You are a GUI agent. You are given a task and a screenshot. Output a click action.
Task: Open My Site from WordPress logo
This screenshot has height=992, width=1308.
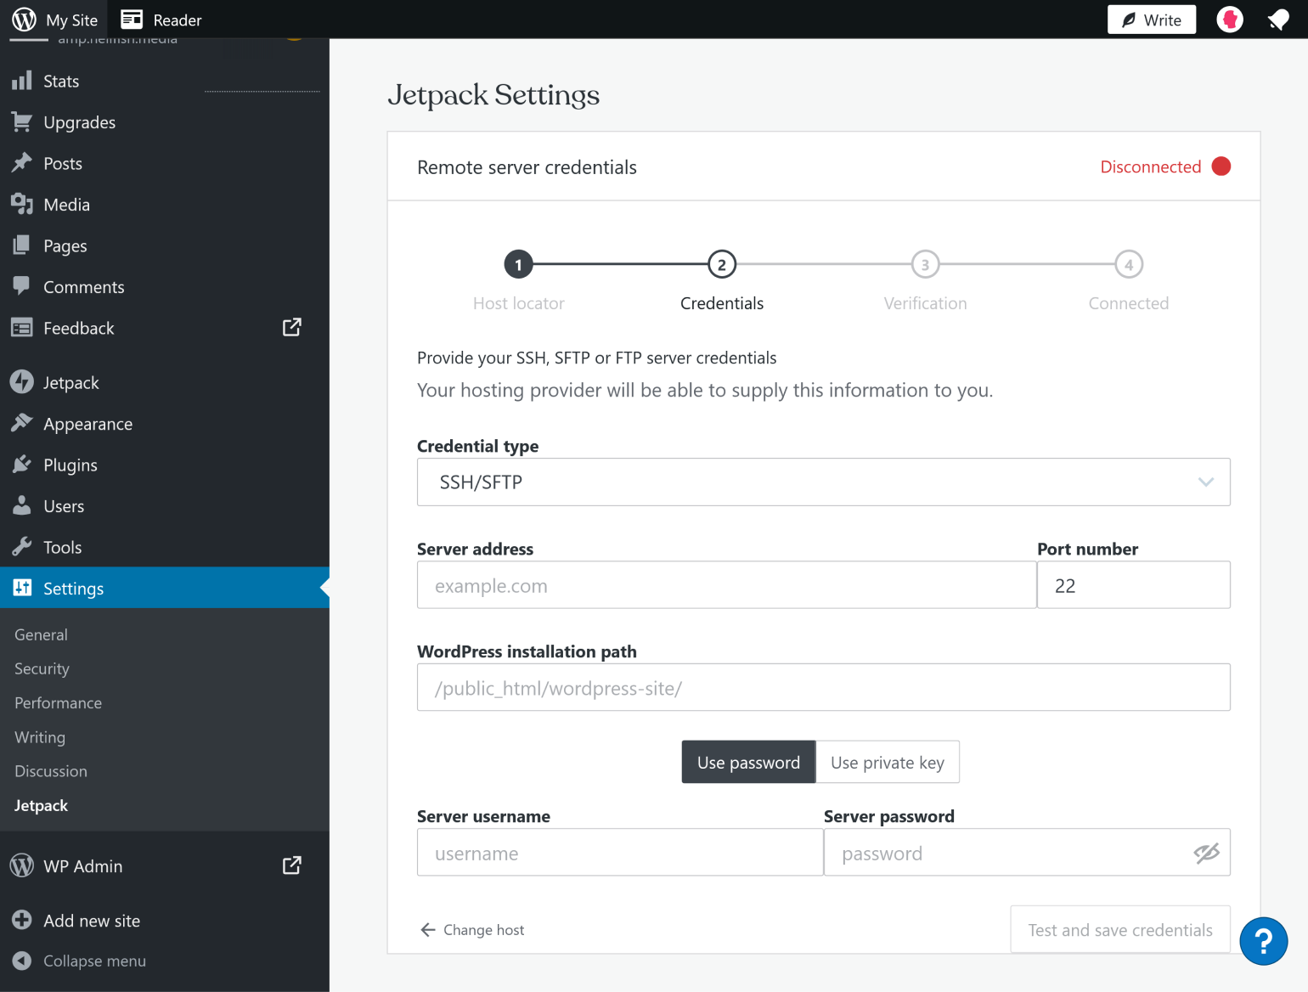pyautogui.click(x=24, y=20)
